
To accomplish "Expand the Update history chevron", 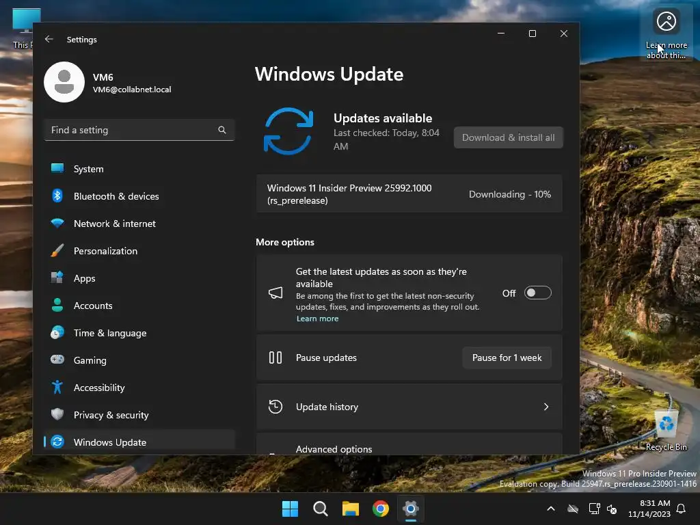I will (x=546, y=407).
